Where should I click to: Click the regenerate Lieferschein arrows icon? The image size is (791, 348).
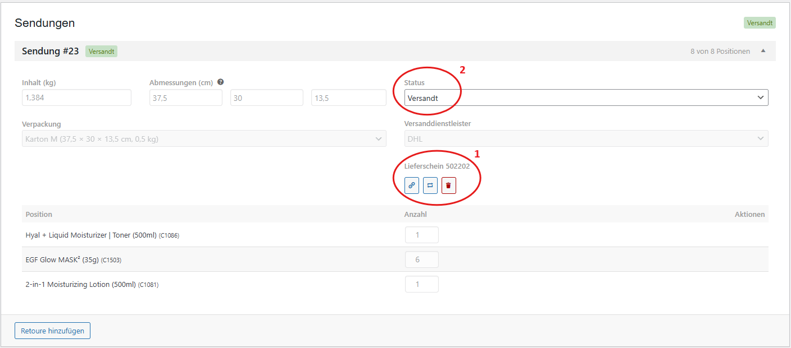pyautogui.click(x=430, y=185)
